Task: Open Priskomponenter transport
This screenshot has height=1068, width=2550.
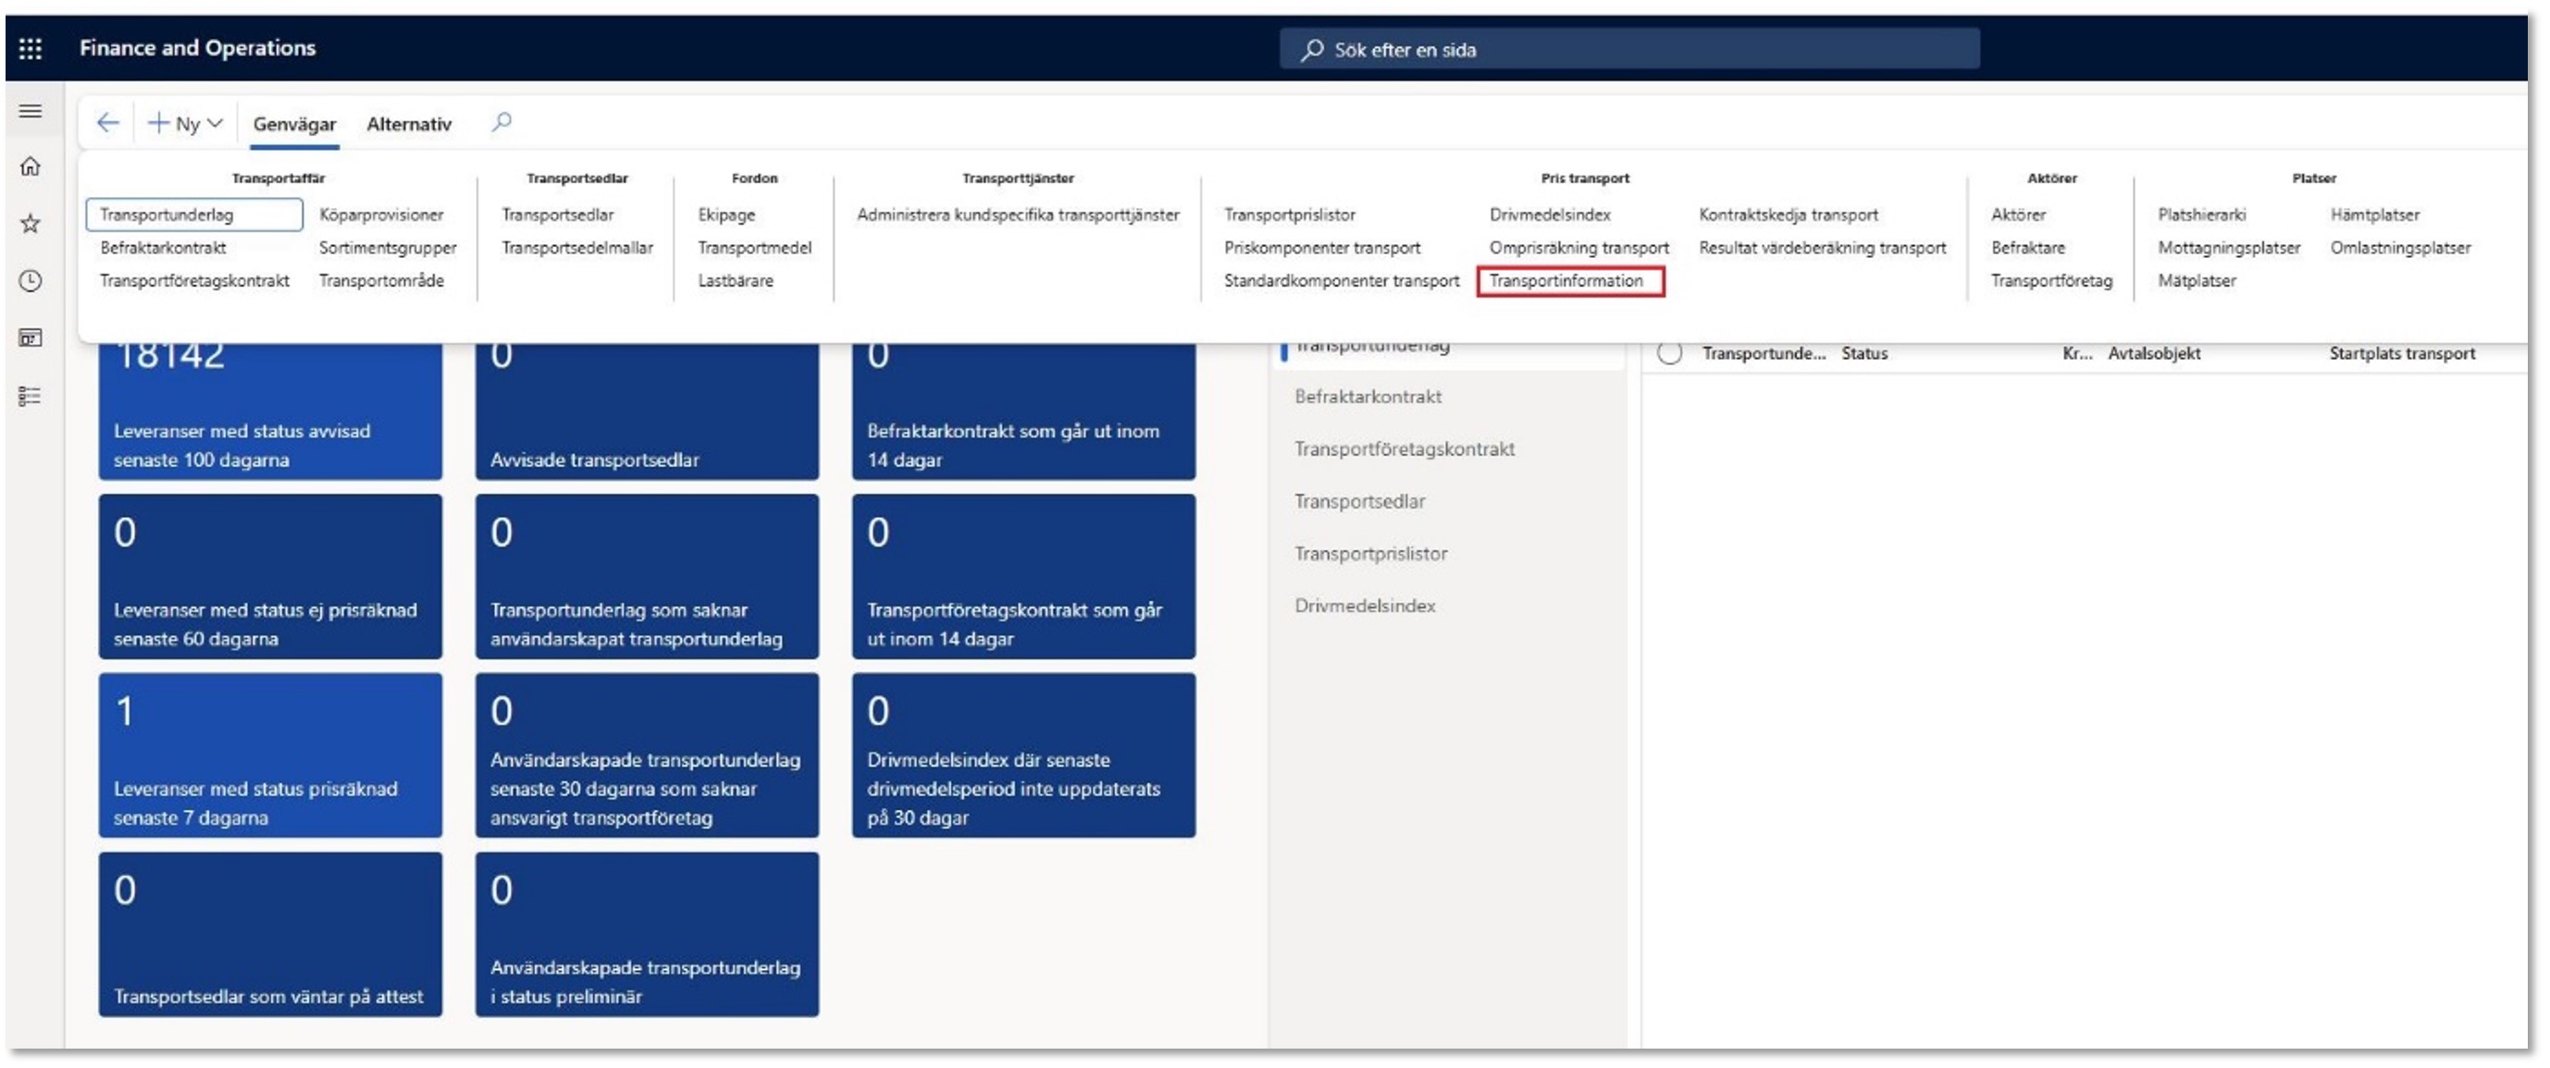Action: (x=1321, y=247)
